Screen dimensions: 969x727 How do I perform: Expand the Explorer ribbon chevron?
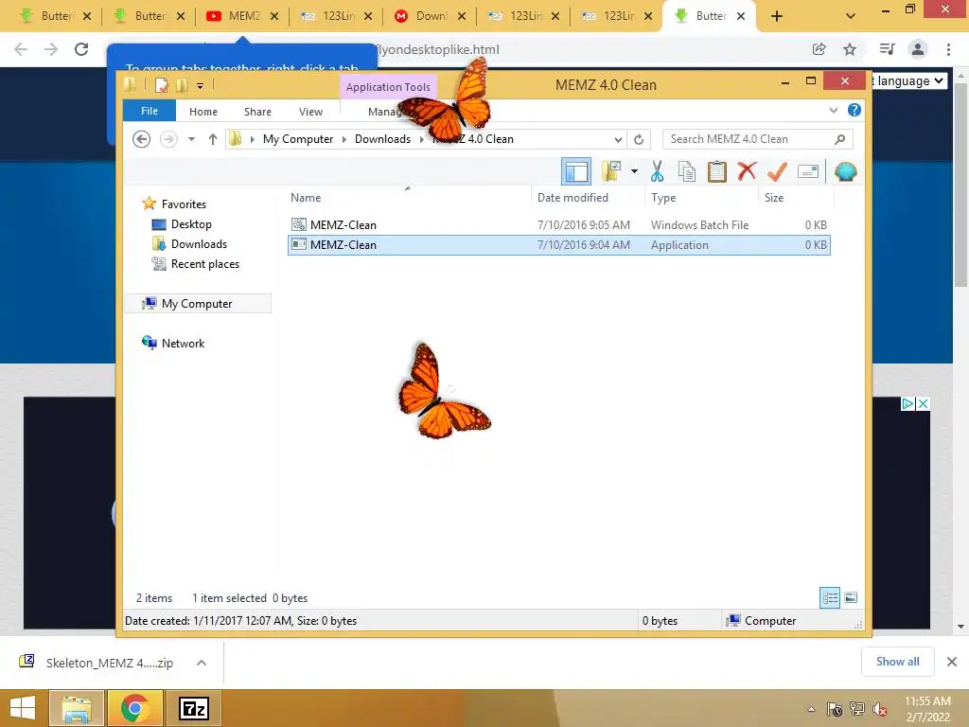click(833, 110)
